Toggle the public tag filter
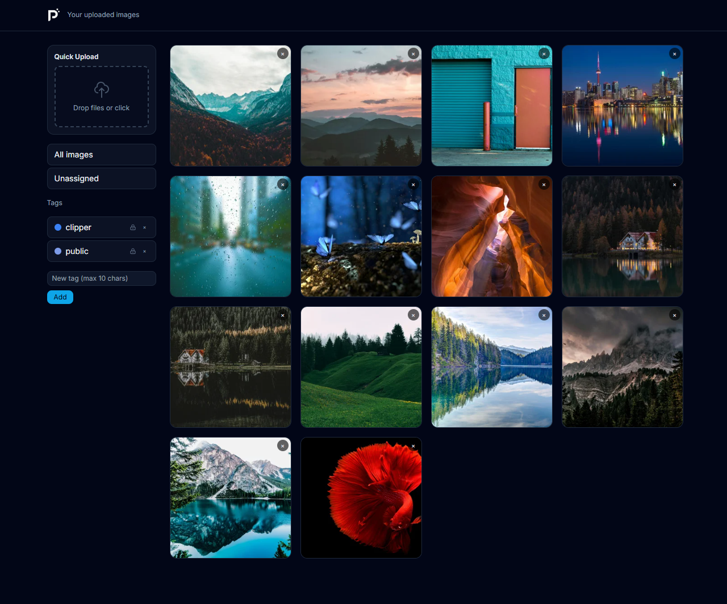727x604 pixels. tap(77, 251)
